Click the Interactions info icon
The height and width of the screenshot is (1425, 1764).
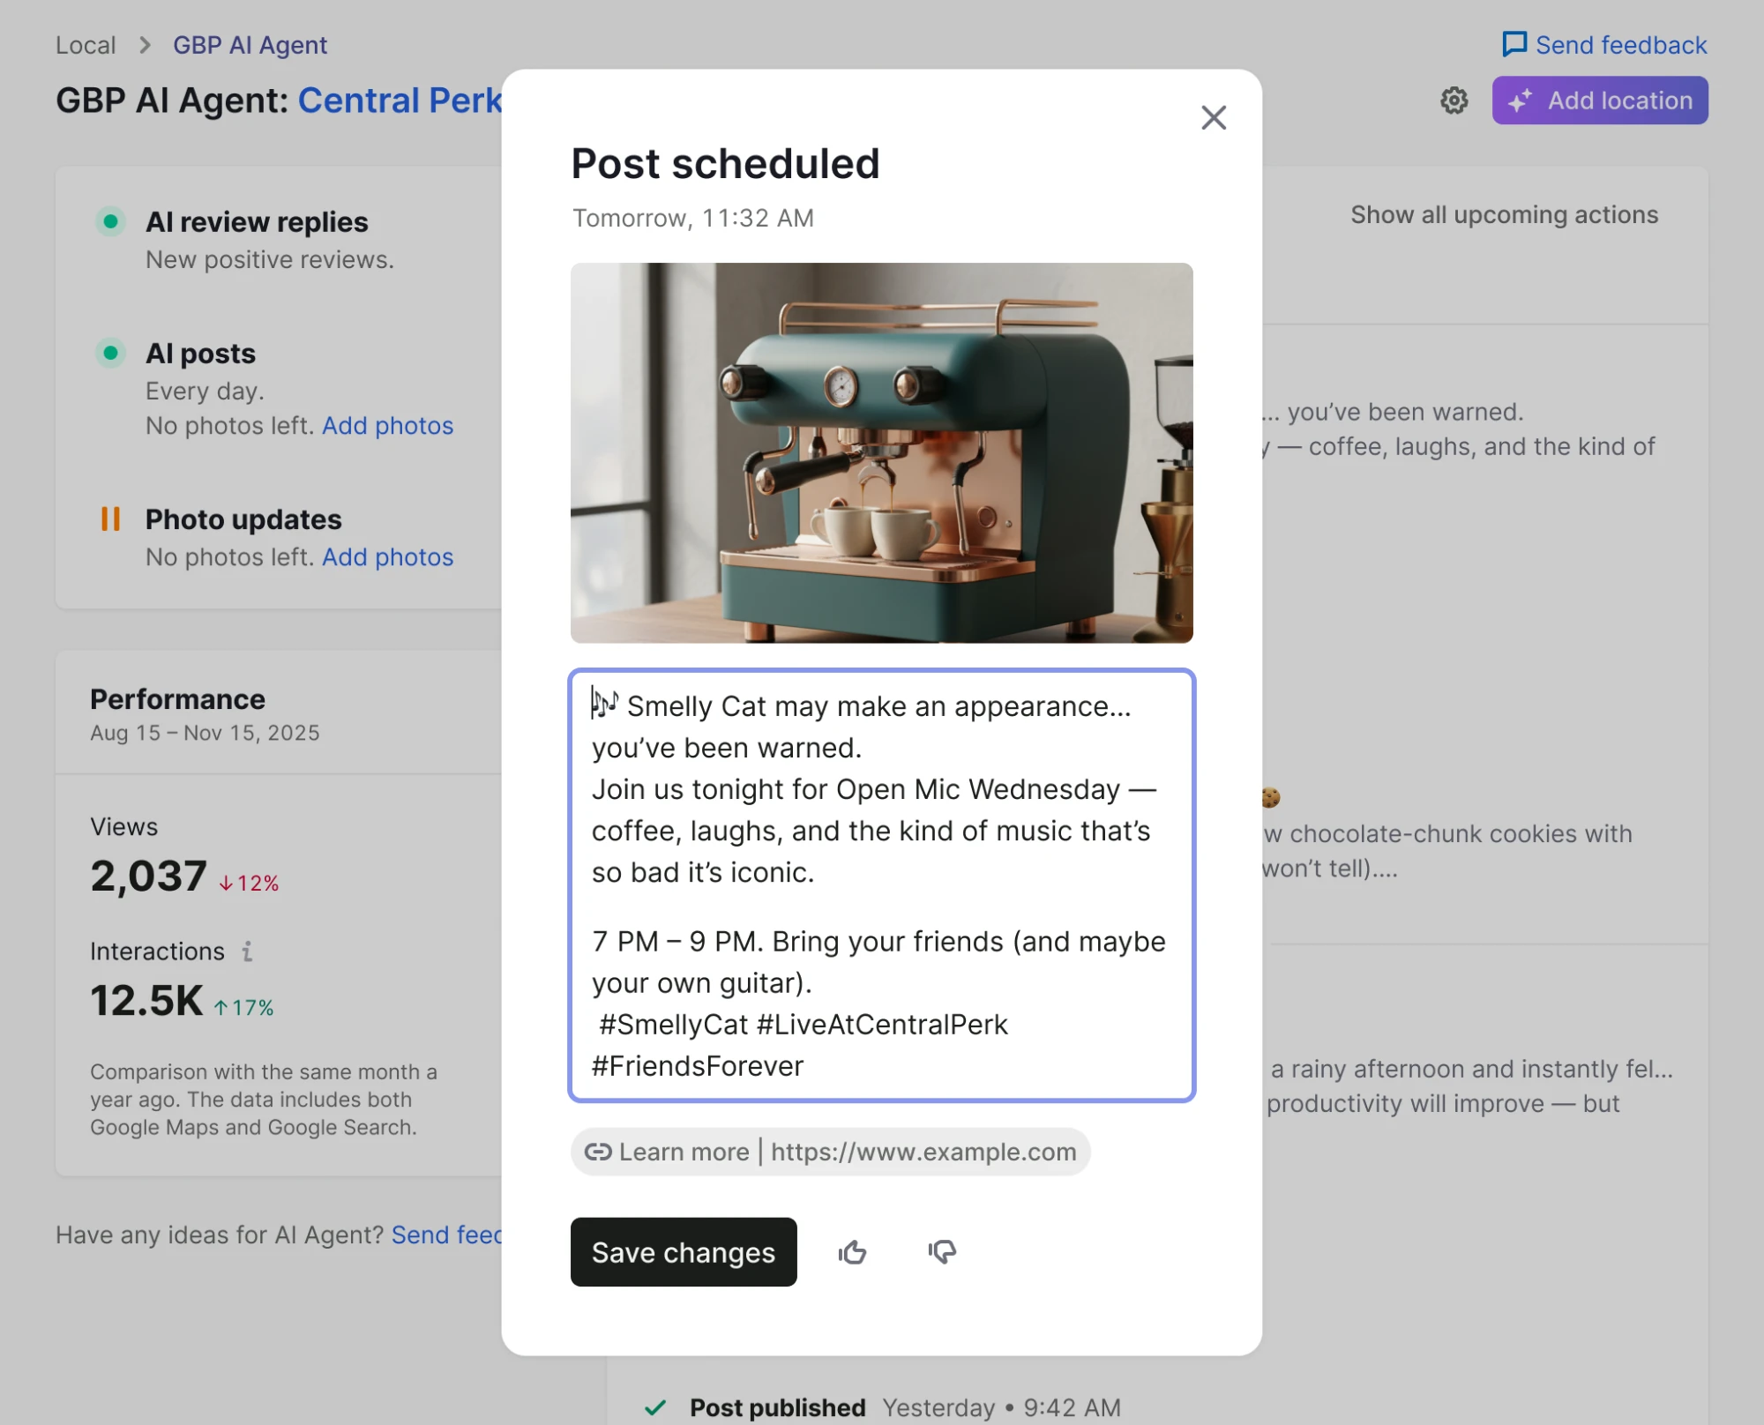click(x=248, y=951)
